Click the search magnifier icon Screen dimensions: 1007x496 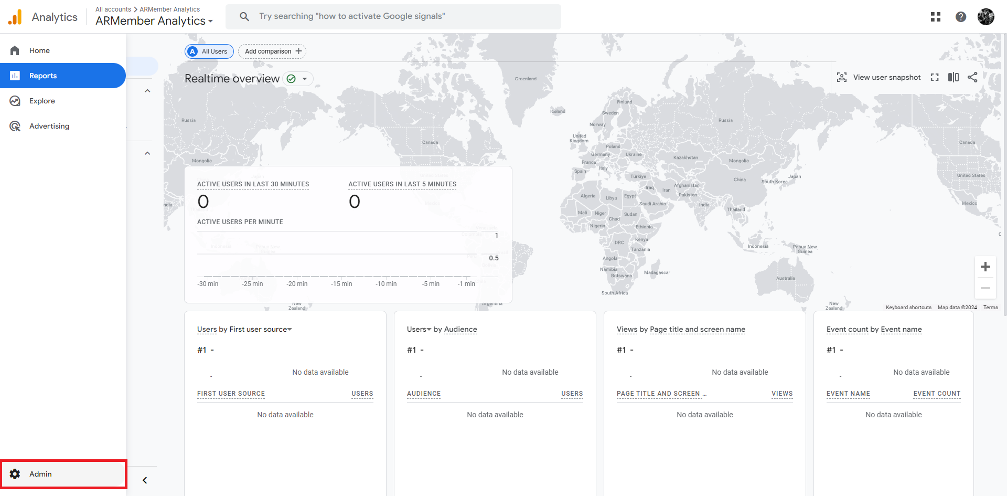tap(244, 16)
